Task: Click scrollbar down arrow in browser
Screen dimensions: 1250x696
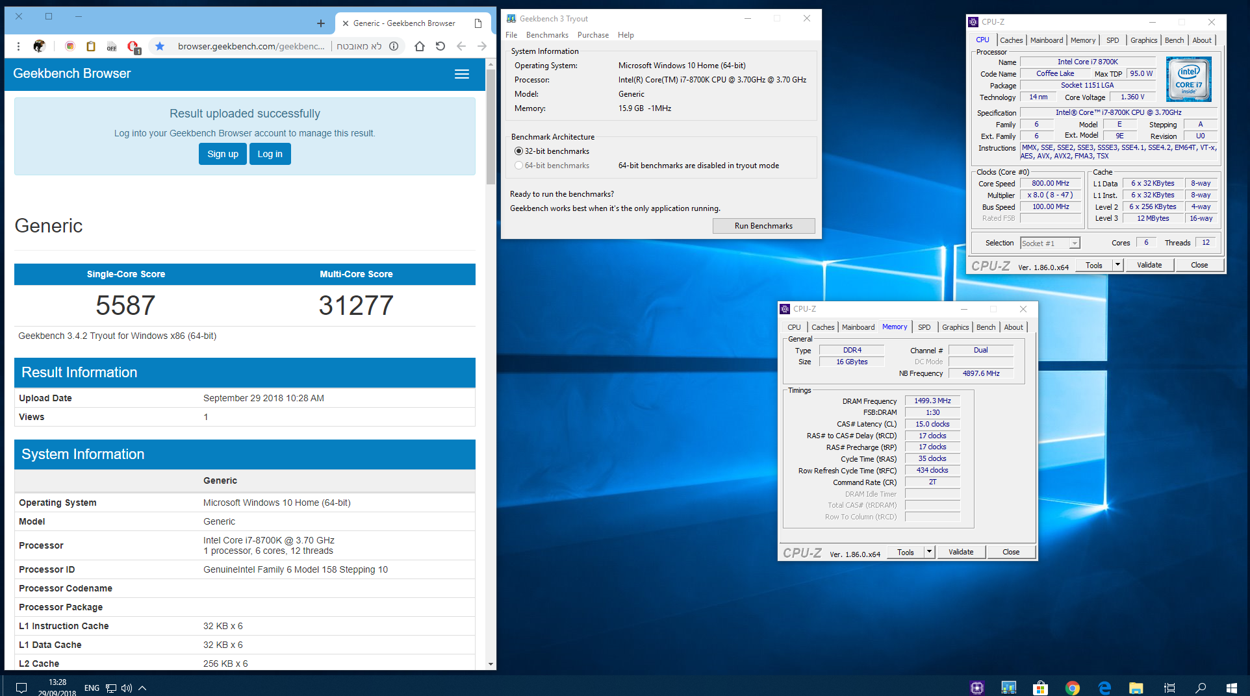Action: pos(491,664)
